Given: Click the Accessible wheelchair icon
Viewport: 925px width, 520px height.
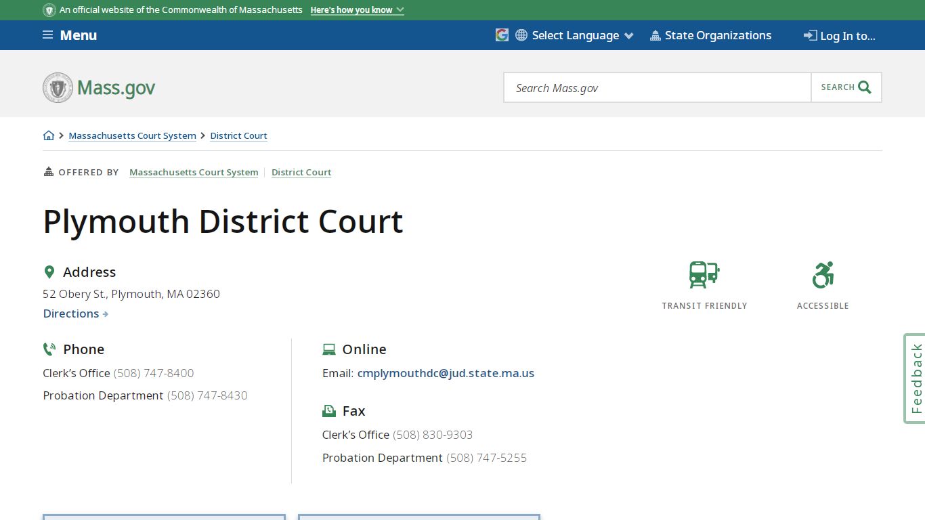Looking at the screenshot, I should pos(823,275).
